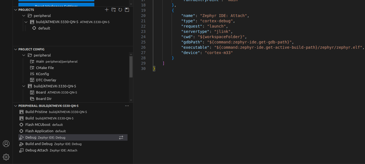
Task: Click the "servertype": "jlink" line
Action: point(207,31)
